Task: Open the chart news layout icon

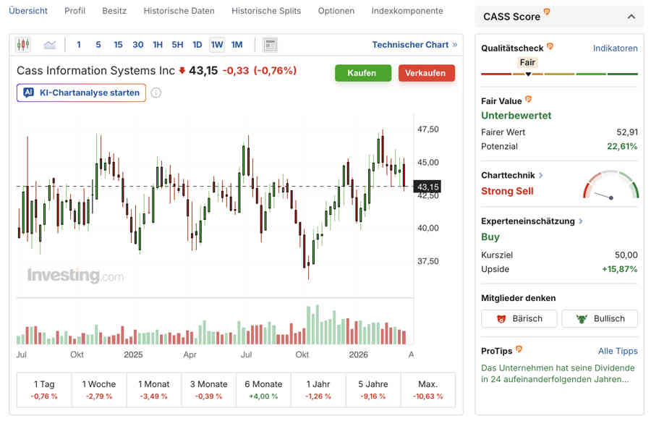Action: pos(270,45)
